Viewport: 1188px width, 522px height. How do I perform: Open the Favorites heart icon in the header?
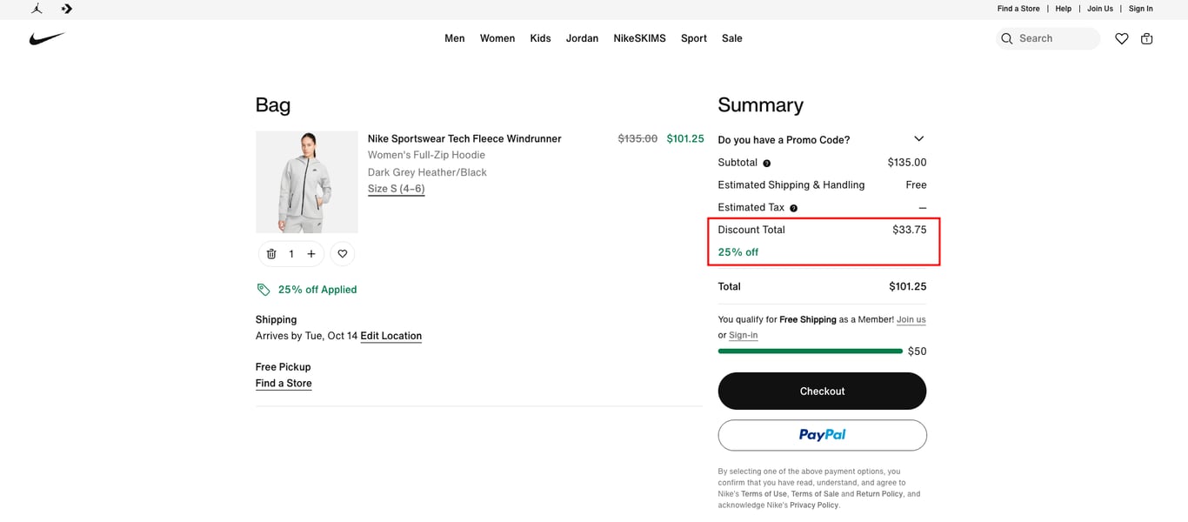coord(1121,38)
